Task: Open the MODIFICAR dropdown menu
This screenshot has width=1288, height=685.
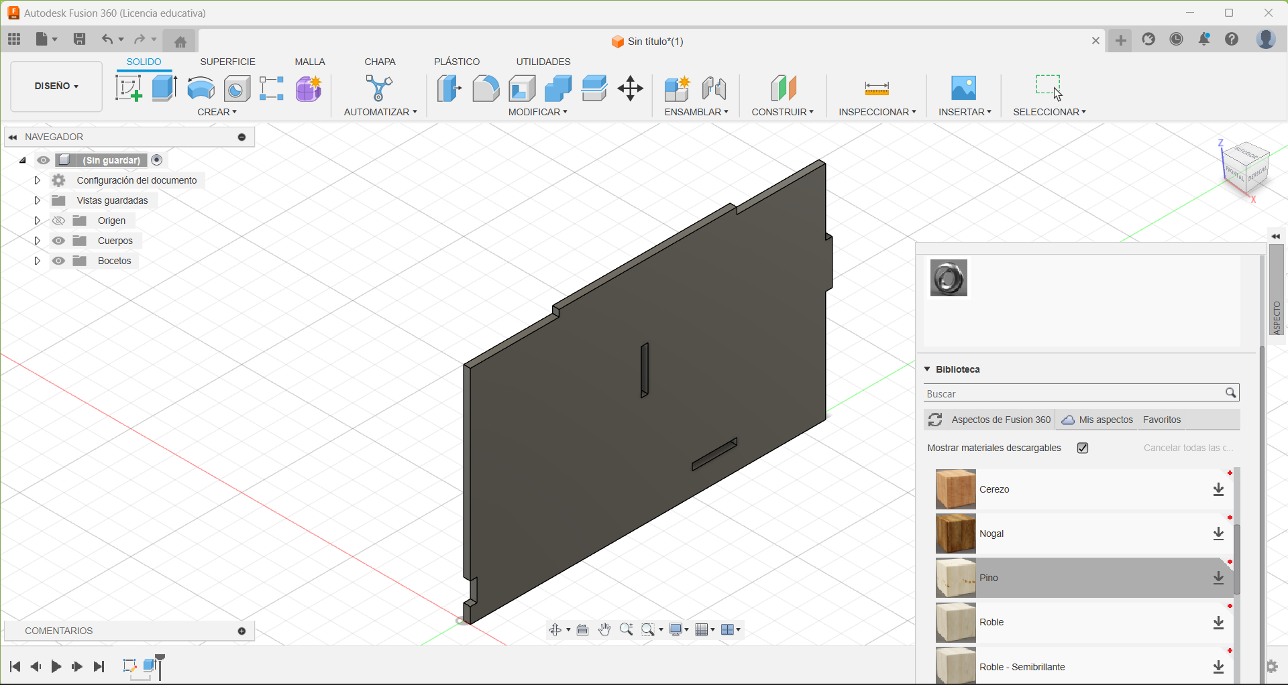Action: point(538,112)
